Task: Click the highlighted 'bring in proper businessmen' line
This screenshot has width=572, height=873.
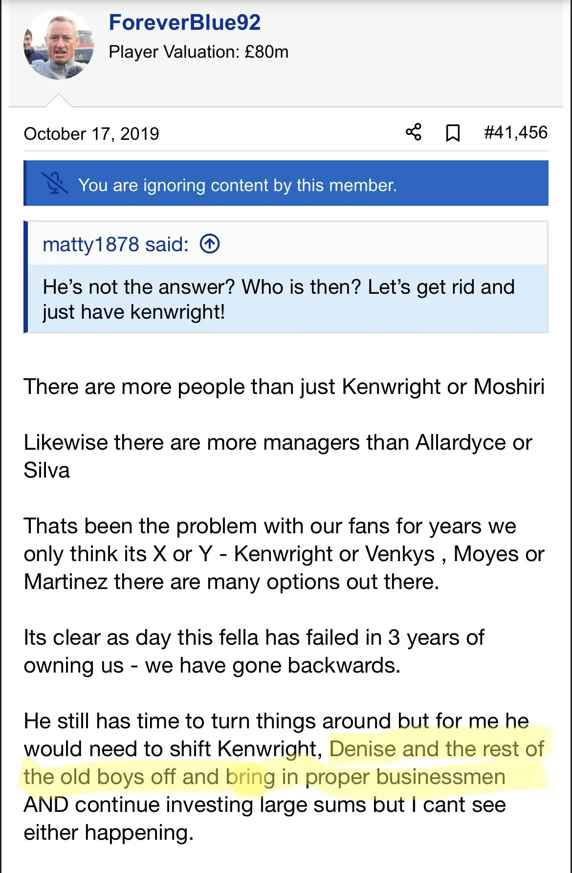Action: (x=367, y=777)
